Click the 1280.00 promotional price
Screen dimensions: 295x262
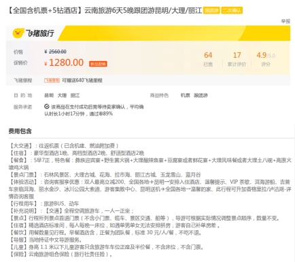click(x=66, y=62)
